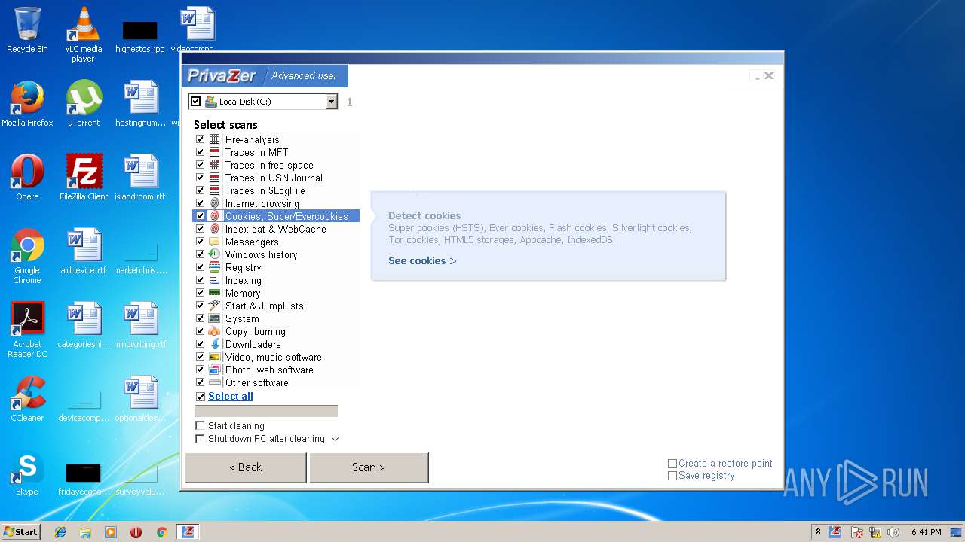
Task: Click the Traces in MFT icon
Action: 215,152
